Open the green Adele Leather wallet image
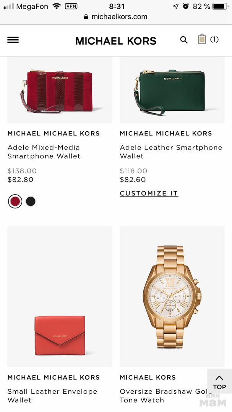The height and width of the screenshot is (412, 232). pos(172,90)
